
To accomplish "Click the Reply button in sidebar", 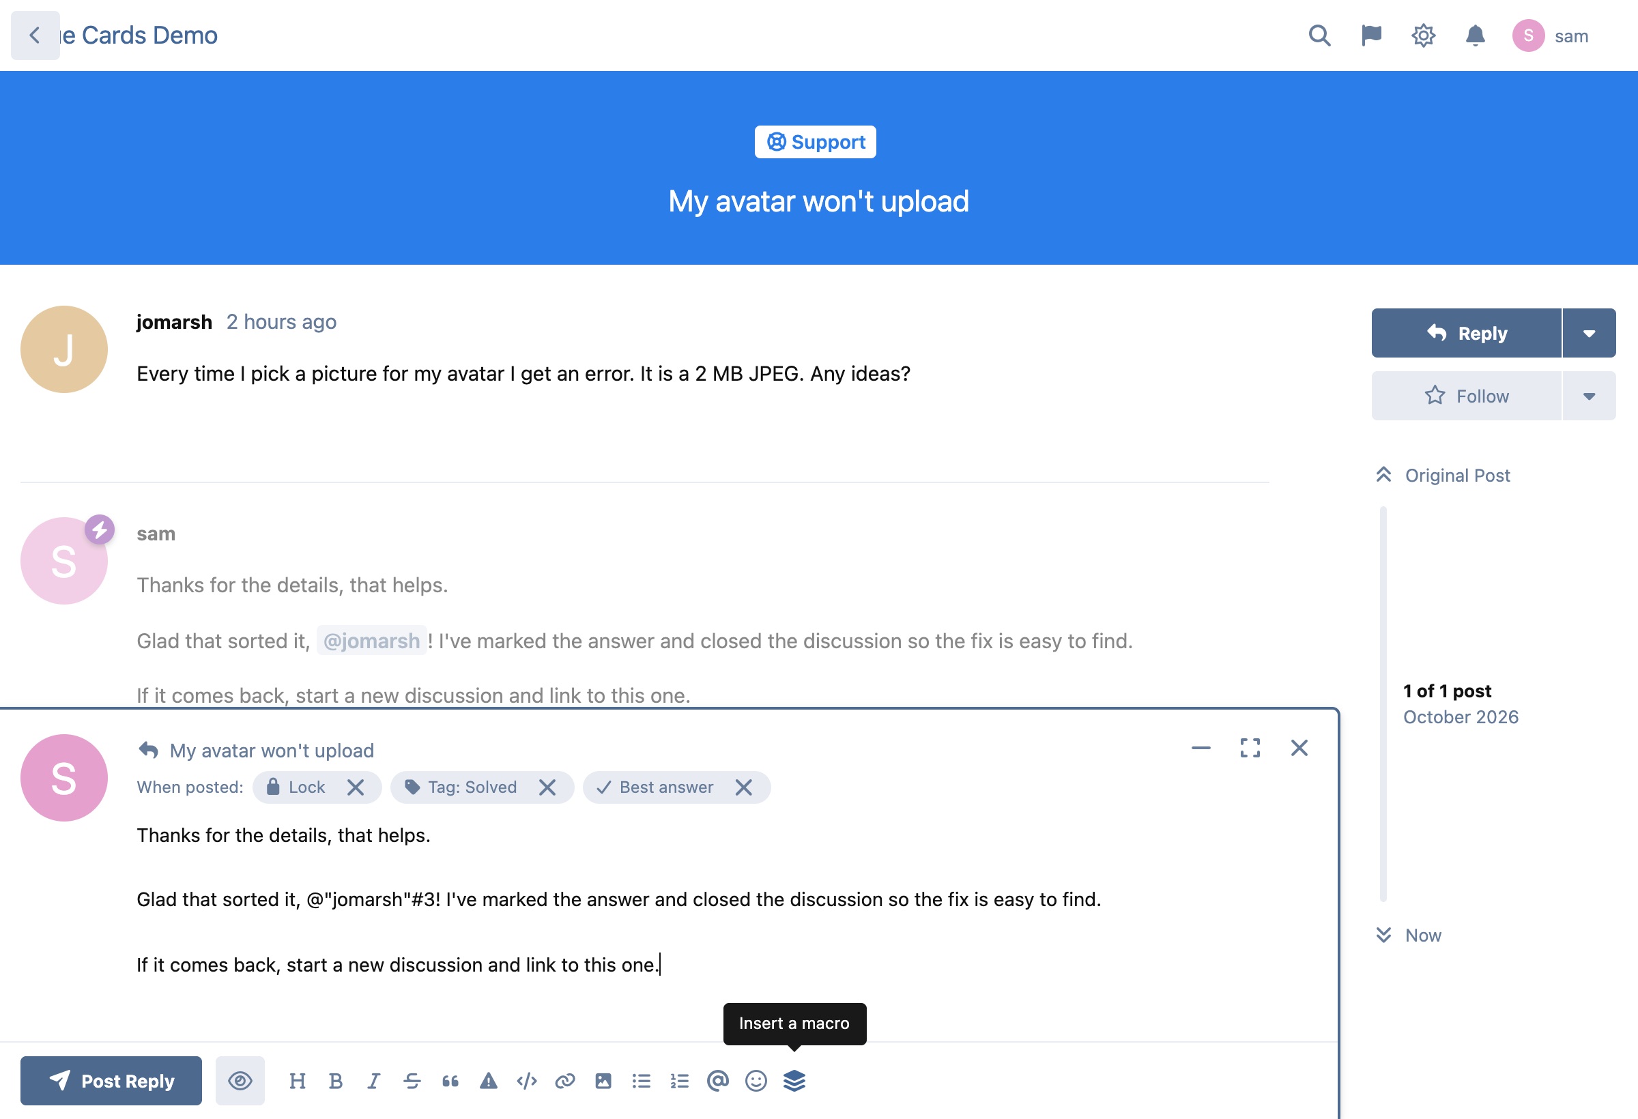I will point(1467,333).
